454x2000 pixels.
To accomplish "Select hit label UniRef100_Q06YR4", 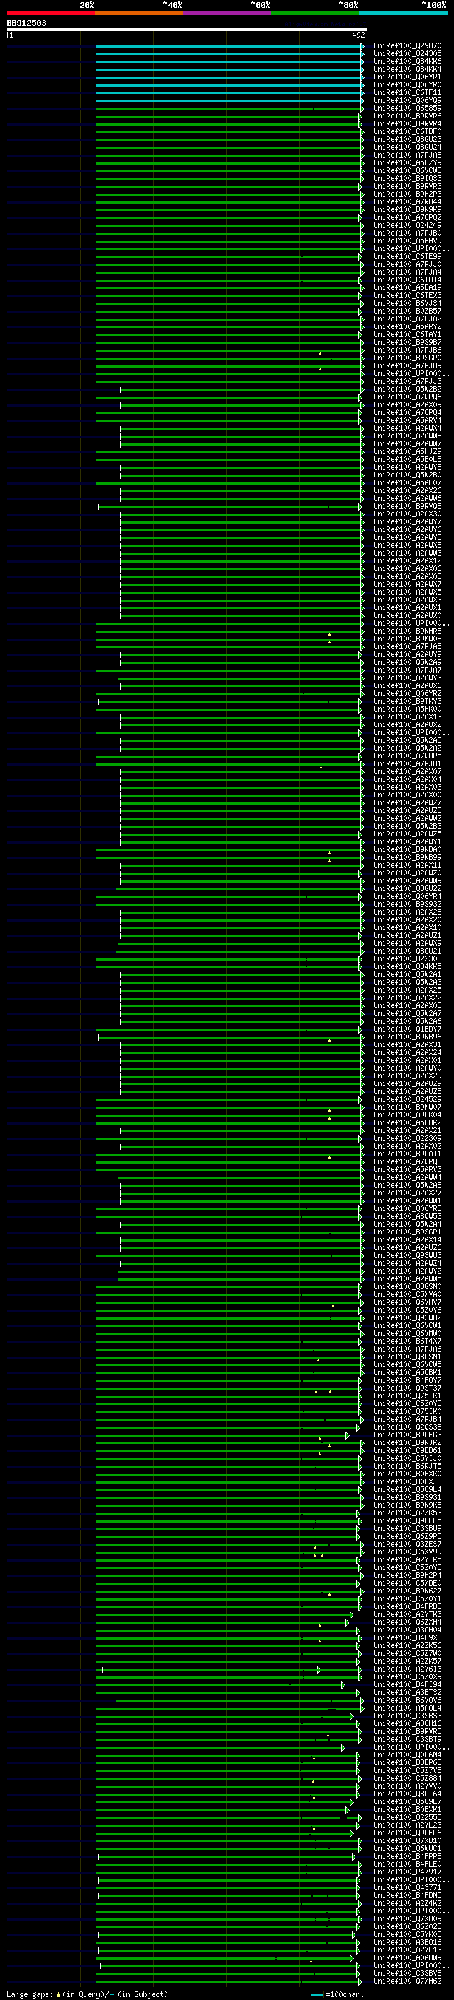I will 406,896.
